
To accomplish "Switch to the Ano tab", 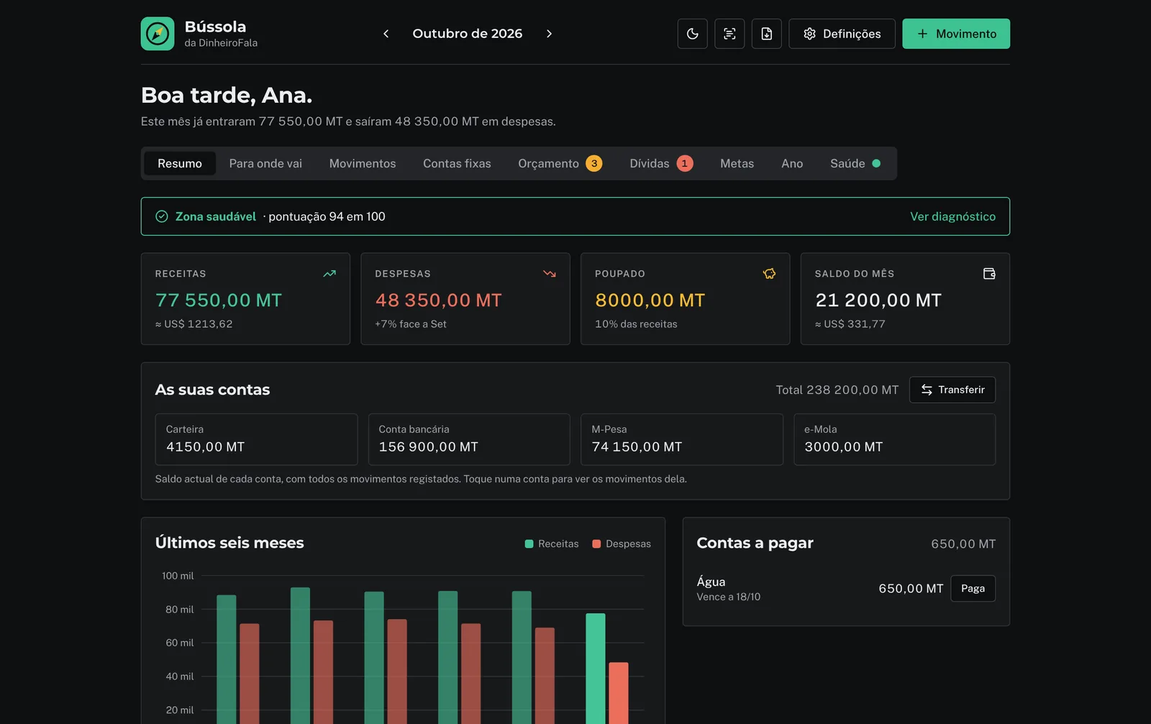I will (x=792, y=163).
